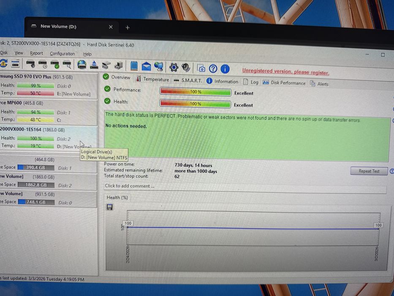The width and height of the screenshot is (394, 296).
Task: Click the 'E: [New Volume]' label
Action: (73, 94)
